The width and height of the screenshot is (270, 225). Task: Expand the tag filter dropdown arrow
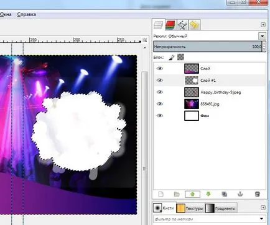coord(261,219)
